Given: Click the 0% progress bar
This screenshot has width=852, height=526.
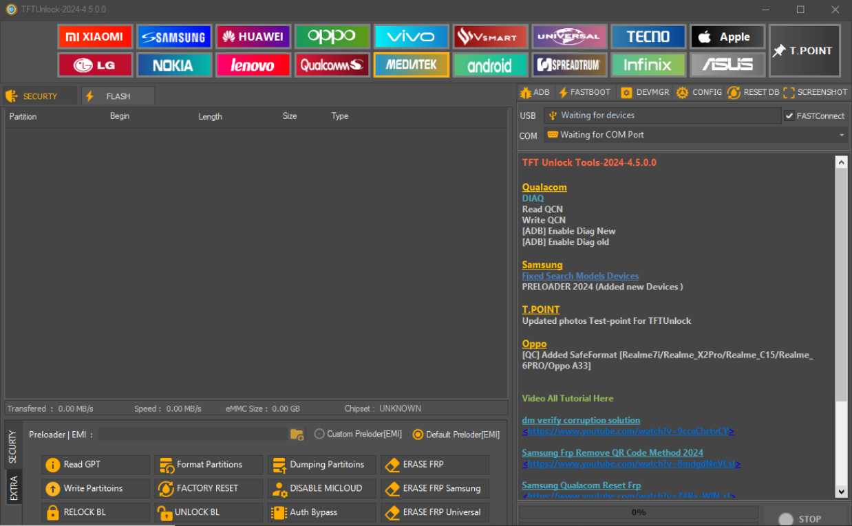Looking at the screenshot, I should point(639,512).
